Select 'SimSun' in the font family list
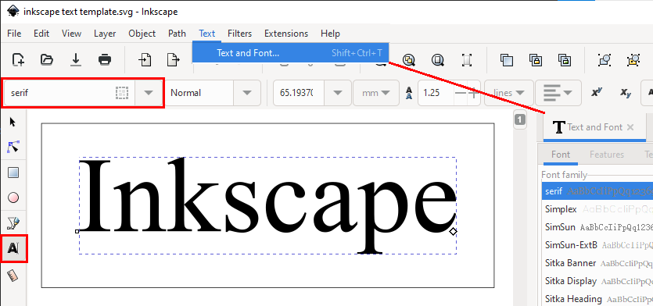Screen dimensions: 653x306 (x=597, y=227)
